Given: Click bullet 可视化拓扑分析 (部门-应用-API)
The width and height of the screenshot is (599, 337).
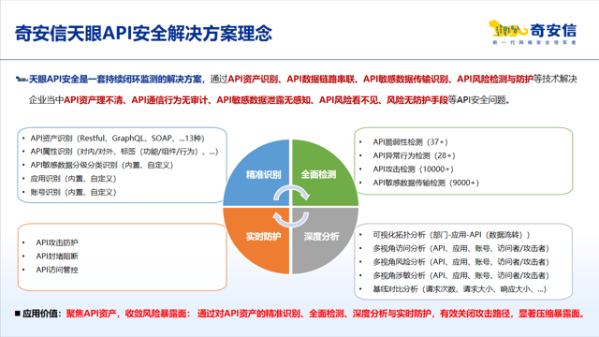Looking at the screenshot, I should coord(451,235).
